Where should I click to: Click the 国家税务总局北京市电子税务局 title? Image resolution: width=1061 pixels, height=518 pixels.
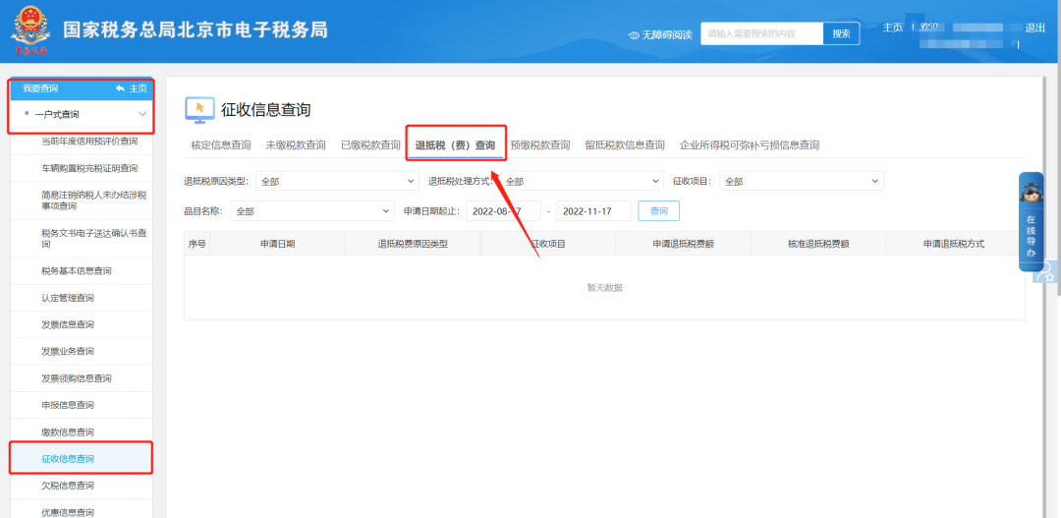(195, 29)
